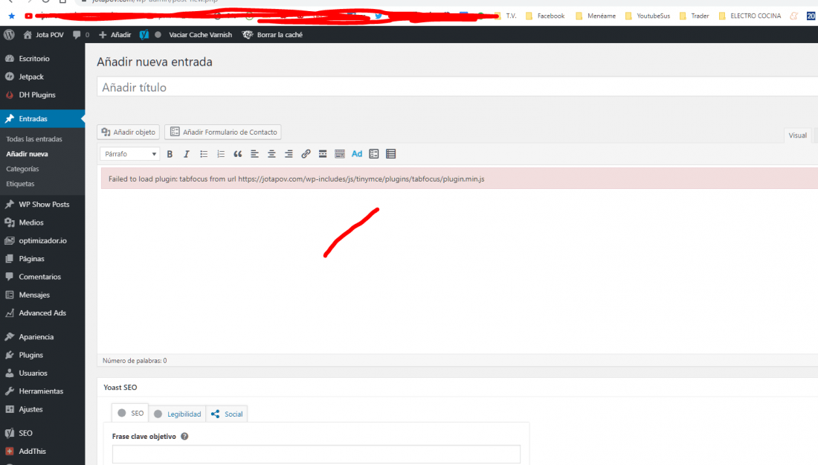Image resolution: width=818 pixels, height=465 pixels.
Task: Align text center
Action: (271, 154)
